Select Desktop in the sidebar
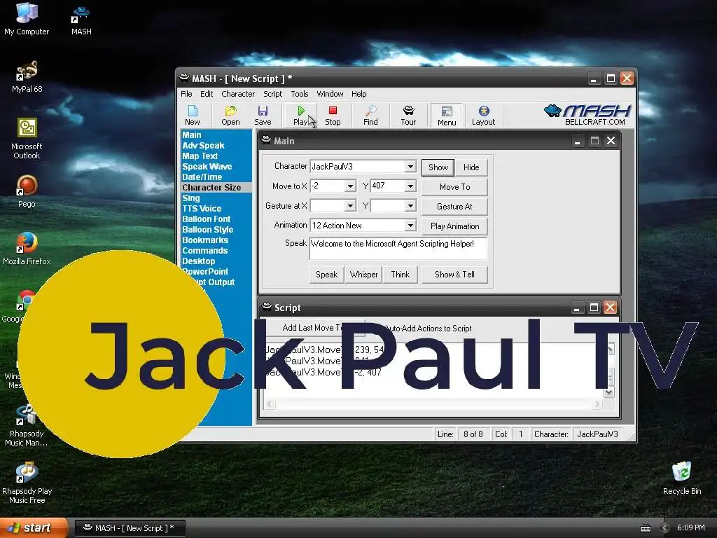Image resolution: width=717 pixels, height=538 pixels. [198, 261]
